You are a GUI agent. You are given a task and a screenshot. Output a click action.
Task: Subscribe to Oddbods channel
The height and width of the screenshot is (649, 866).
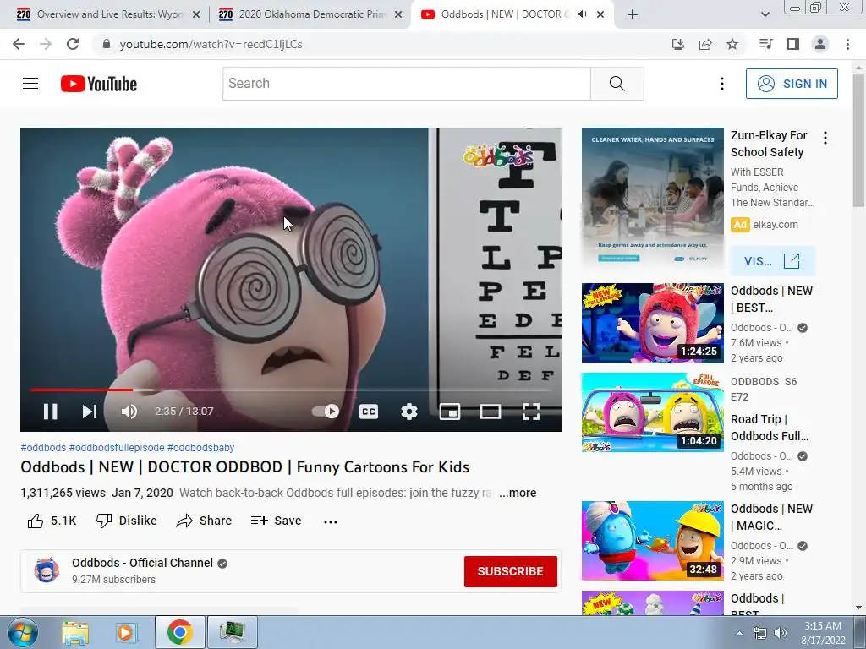point(510,571)
